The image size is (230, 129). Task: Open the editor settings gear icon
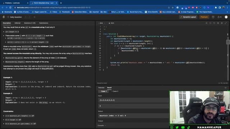point(222,23)
